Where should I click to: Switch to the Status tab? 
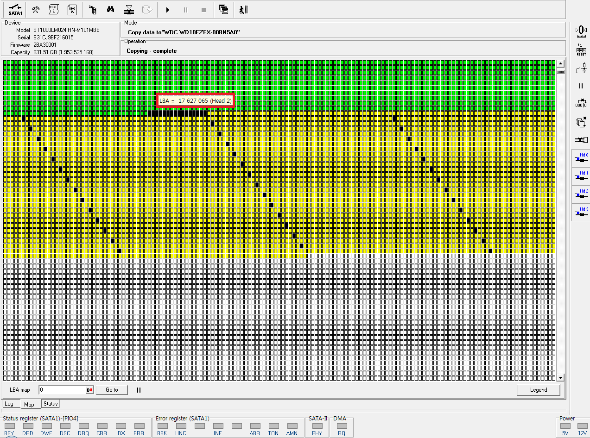tap(51, 404)
